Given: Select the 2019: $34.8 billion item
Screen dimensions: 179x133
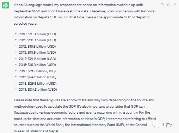Looking at the screenshot, I should (x=38, y=90).
